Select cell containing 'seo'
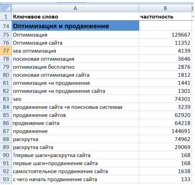This screenshot has width=195, height=185. [x=75, y=99]
